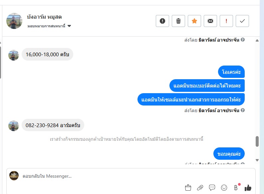Click the shopping bag icon in composer
The width and height of the screenshot is (264, 194).
(188, 188)
